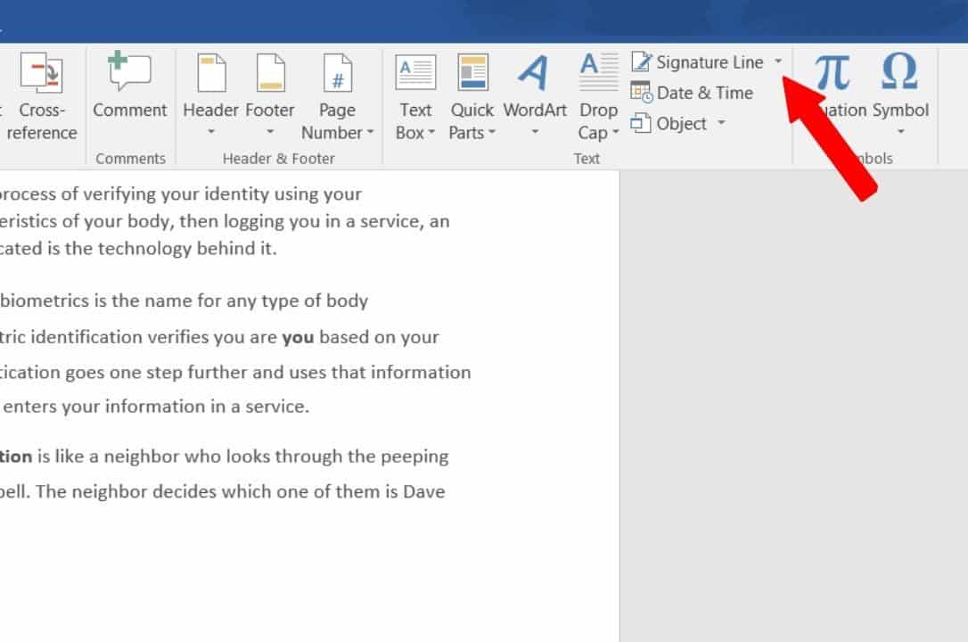The image size is (968, 642).
Task: Open the Header dropdown arrow
Action: point(211,134)
